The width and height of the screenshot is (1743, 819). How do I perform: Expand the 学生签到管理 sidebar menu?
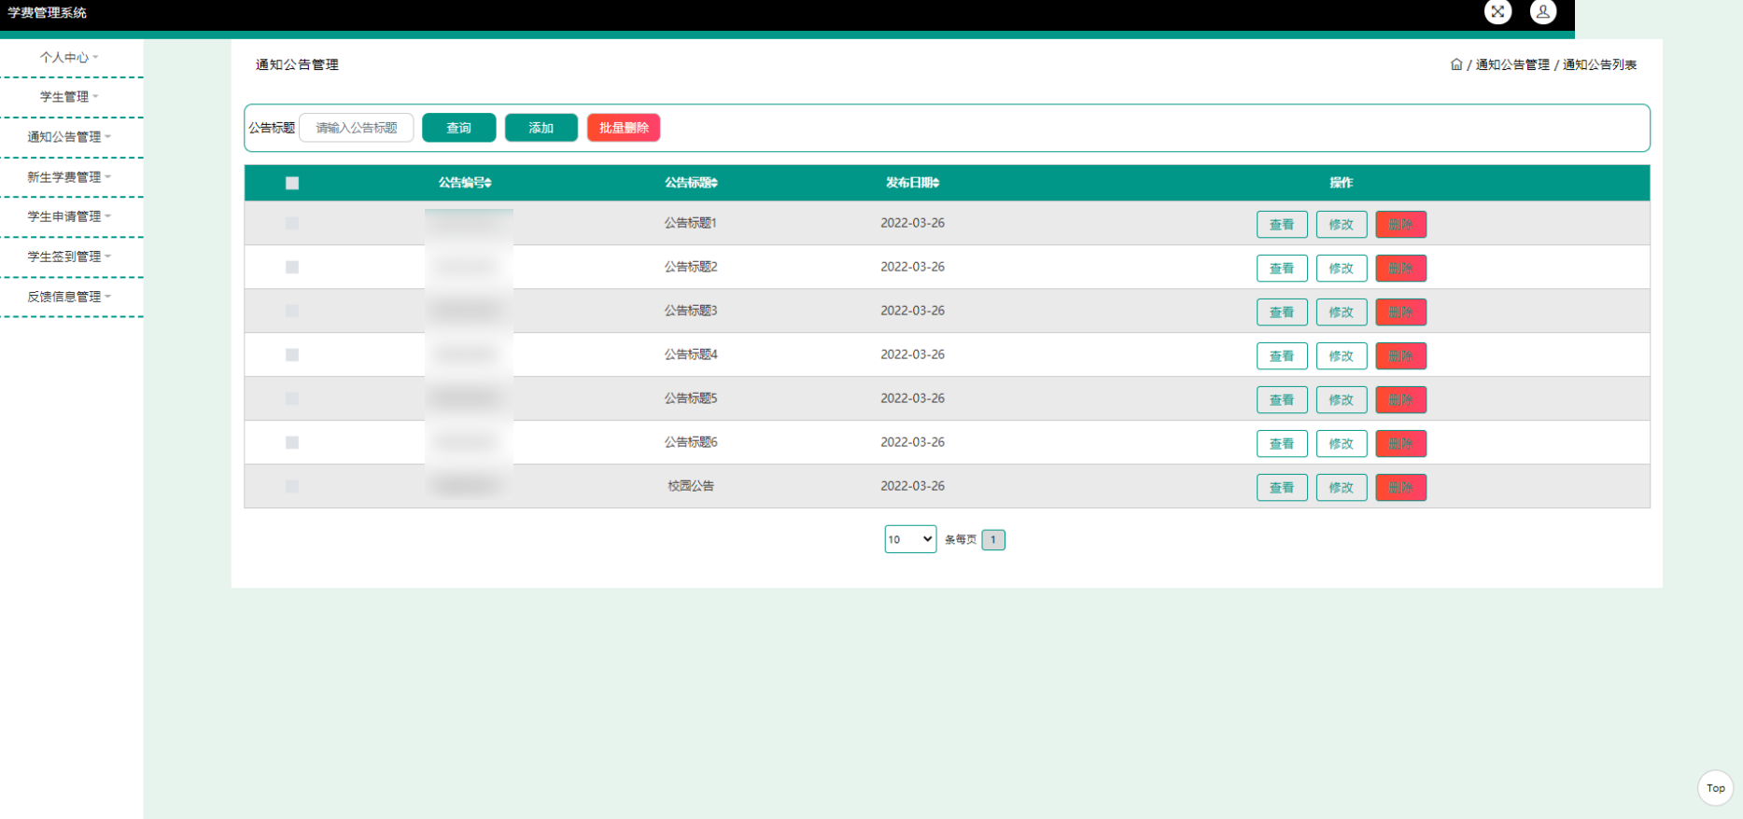pos(71,257)
